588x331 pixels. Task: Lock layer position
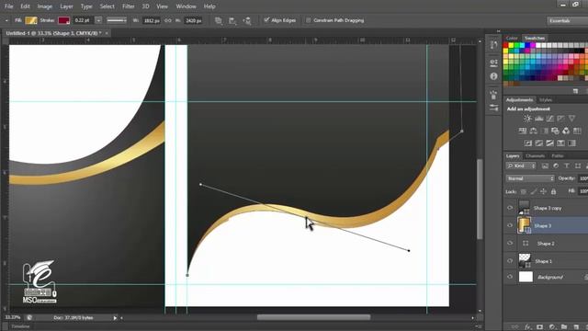(543, 191)
